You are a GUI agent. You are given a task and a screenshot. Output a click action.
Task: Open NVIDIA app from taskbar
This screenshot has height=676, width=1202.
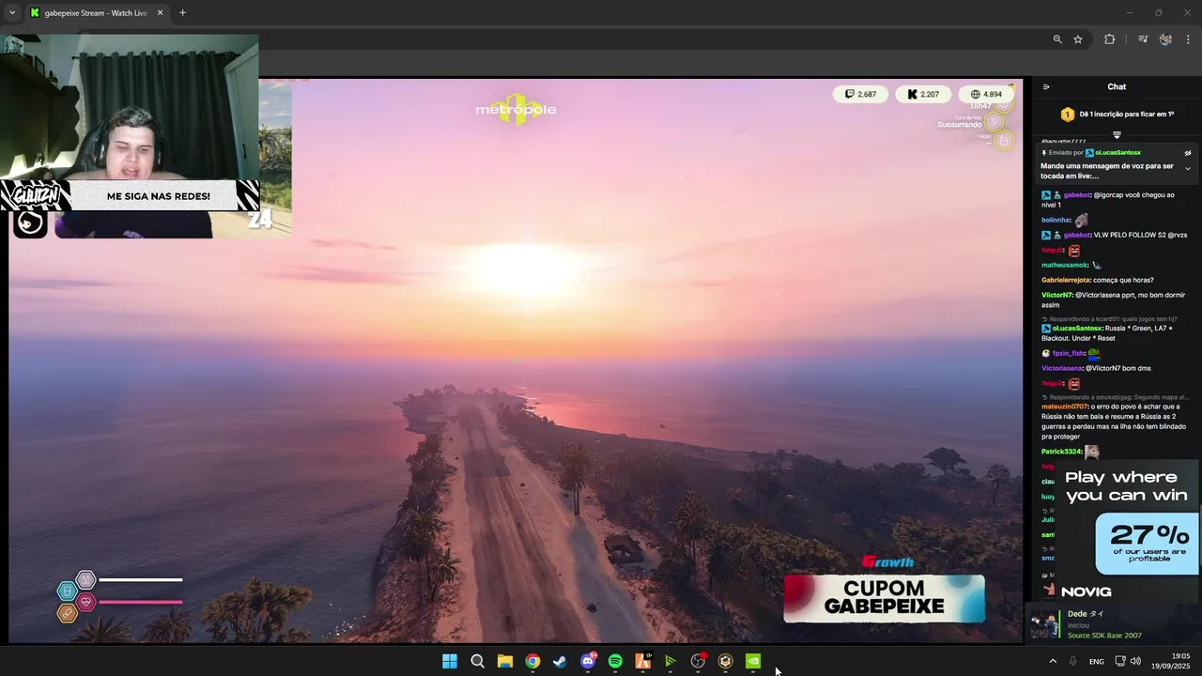point(753,661)
